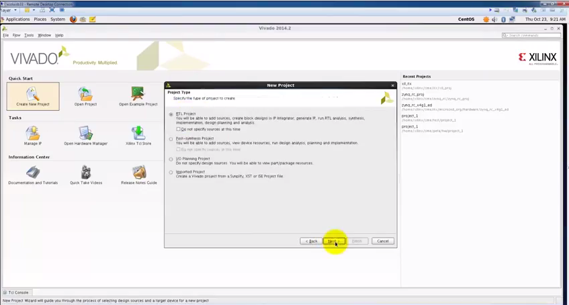Click the CentOS user label in top panel
Screen dimensions: 569x305
tap(466, 19)
